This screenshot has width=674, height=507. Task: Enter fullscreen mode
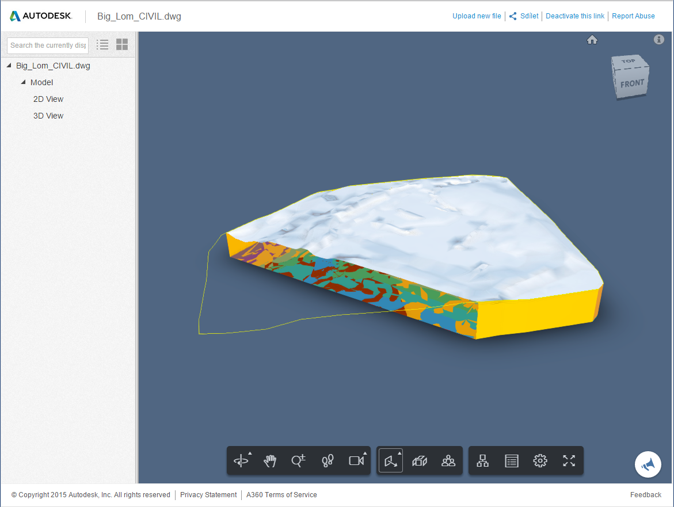pyautogui.click(x=569, y=460)
